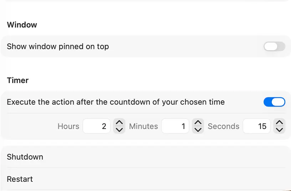Click the Seconds label
291x191 pixels.
[x=224, y=126]
